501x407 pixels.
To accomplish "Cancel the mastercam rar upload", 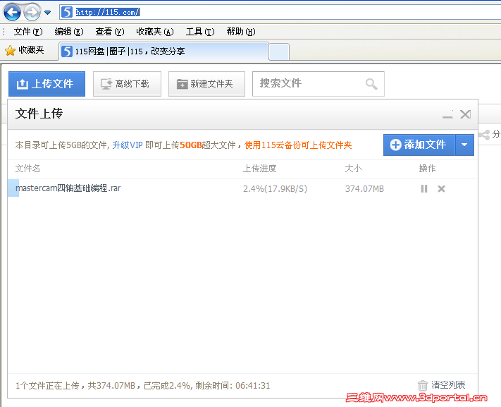I will (x=441, y=189).
